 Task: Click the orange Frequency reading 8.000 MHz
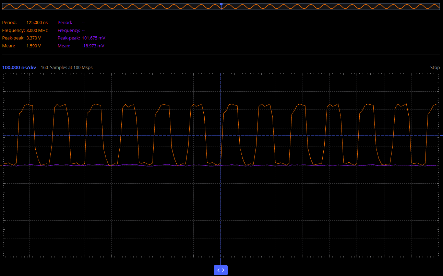37,31
